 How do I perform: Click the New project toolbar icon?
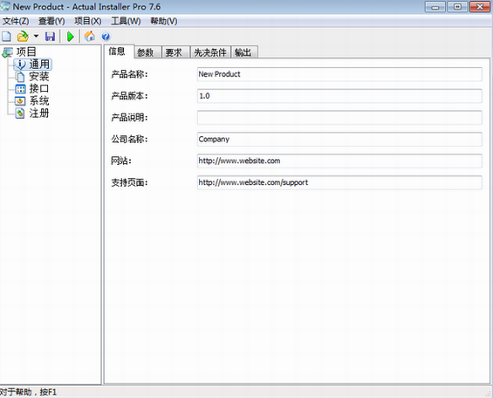point(6,37)
